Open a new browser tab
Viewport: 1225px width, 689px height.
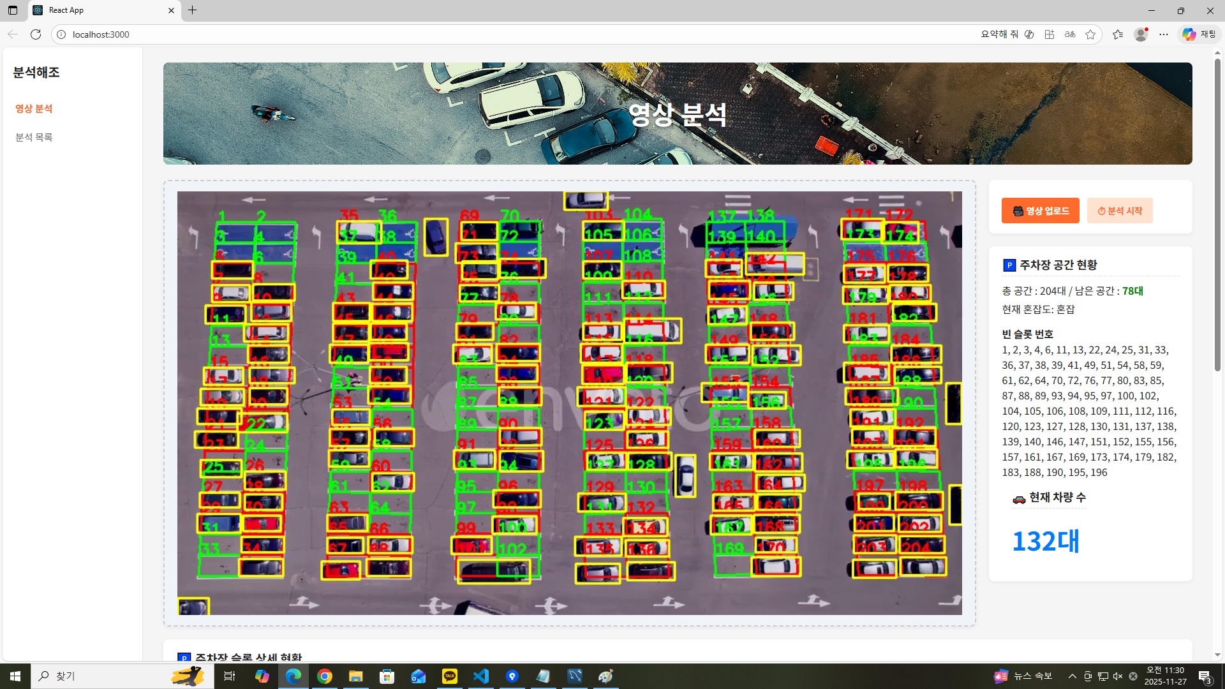192,10
